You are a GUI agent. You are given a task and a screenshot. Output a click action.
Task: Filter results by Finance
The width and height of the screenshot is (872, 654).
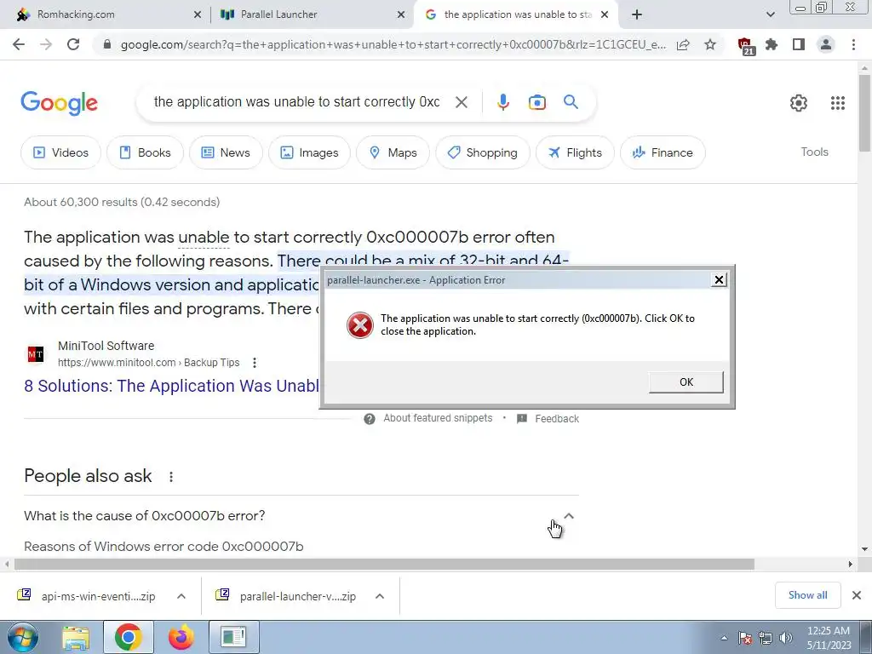[x=663, y=152]
